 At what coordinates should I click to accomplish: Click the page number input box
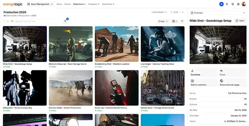click(x=171, y=12)
